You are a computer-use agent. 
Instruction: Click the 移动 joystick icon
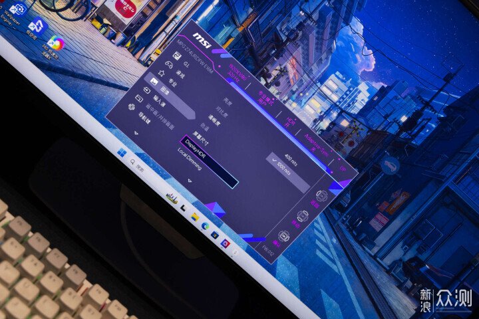[x=303, y=215]
